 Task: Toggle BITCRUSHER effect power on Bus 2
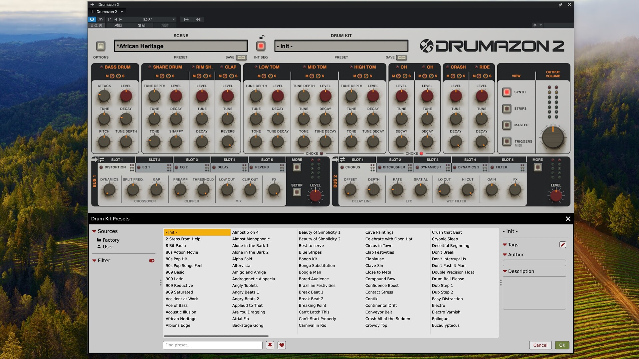pyautogui.click(x=379, y=167)
